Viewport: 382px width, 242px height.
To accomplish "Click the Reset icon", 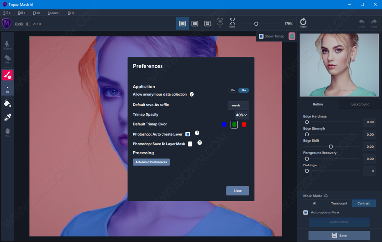I will [x=303, y=23].
